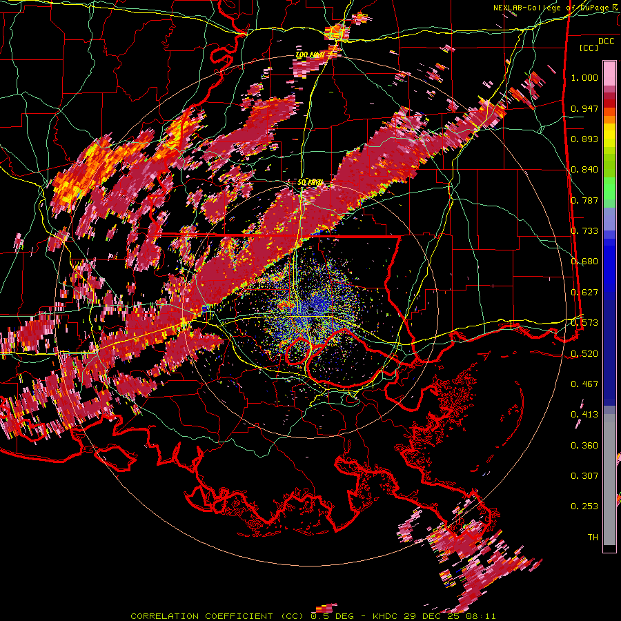The width and height of the screenshot is (621, 621).
Task: Pick the gray segment of the color bar
Action: (x=609, y=480)
